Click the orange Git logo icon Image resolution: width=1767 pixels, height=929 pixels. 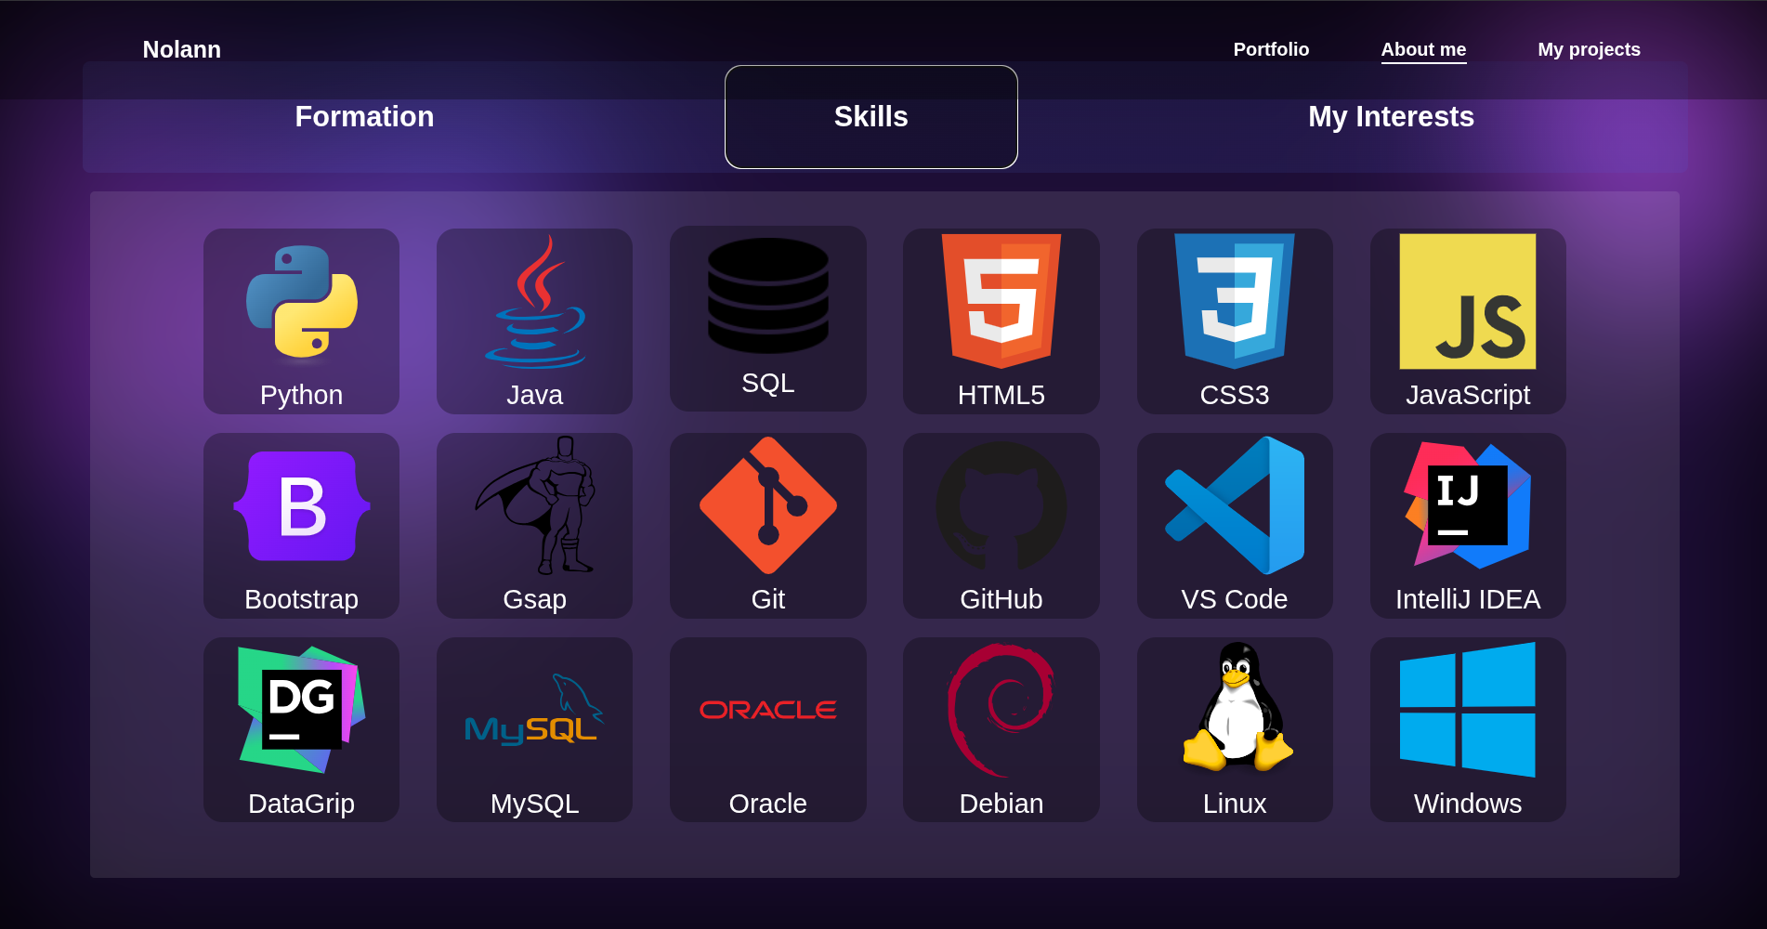pos(768,505)
